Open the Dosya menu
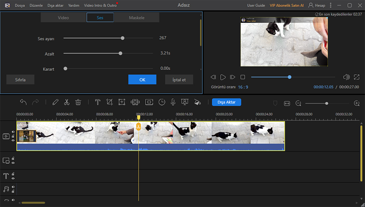The image size is (365, 207). pyautogui.click(x=20, y=5)
